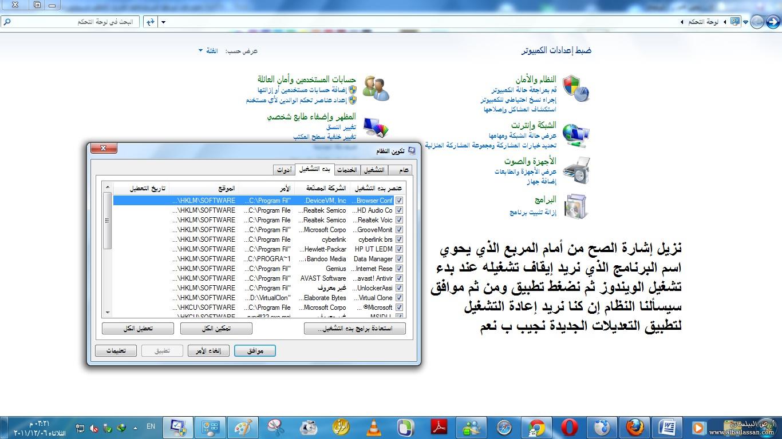This screenshot has width=782, height=439.
Task: Uncheck the avast! Antivirus startup item
Action: point(399,278)
